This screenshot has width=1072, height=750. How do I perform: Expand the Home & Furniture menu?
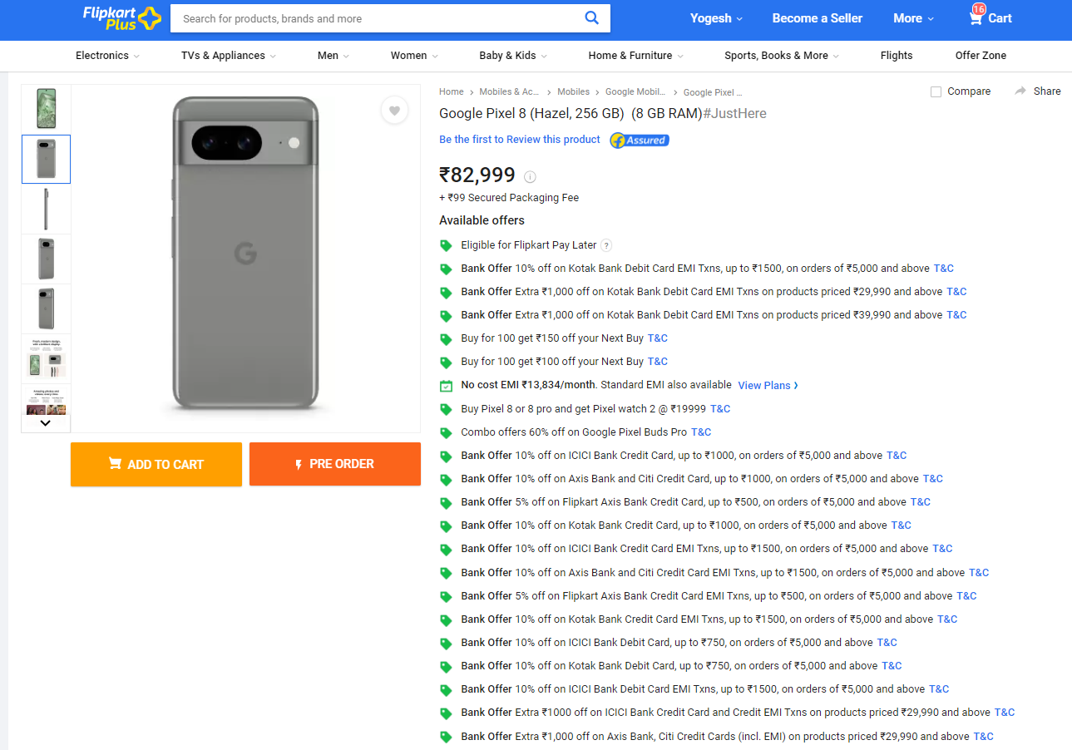(636, 56)
